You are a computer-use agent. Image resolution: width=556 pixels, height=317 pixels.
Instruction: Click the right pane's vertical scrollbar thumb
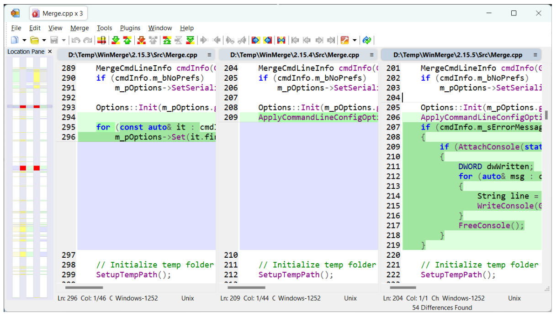[x=546, y=114]
